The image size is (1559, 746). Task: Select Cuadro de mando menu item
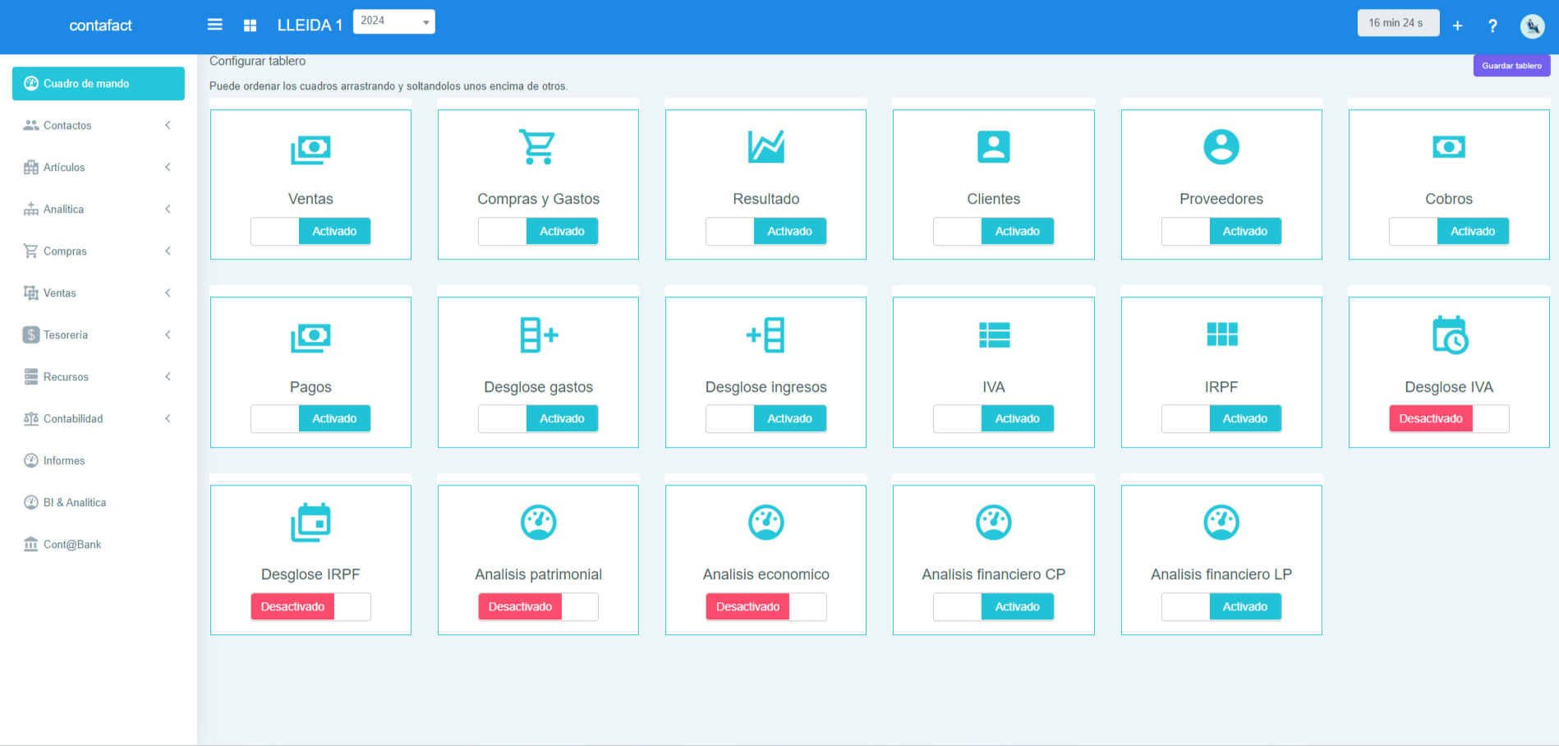98,84
